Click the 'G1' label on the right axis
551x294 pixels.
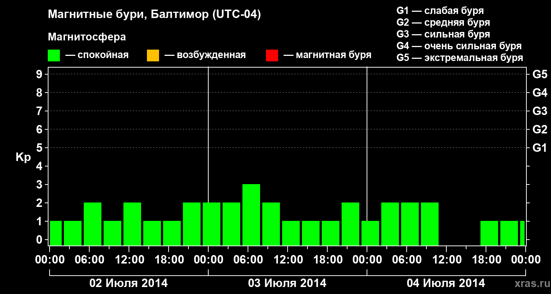click(x=540, y=148)
